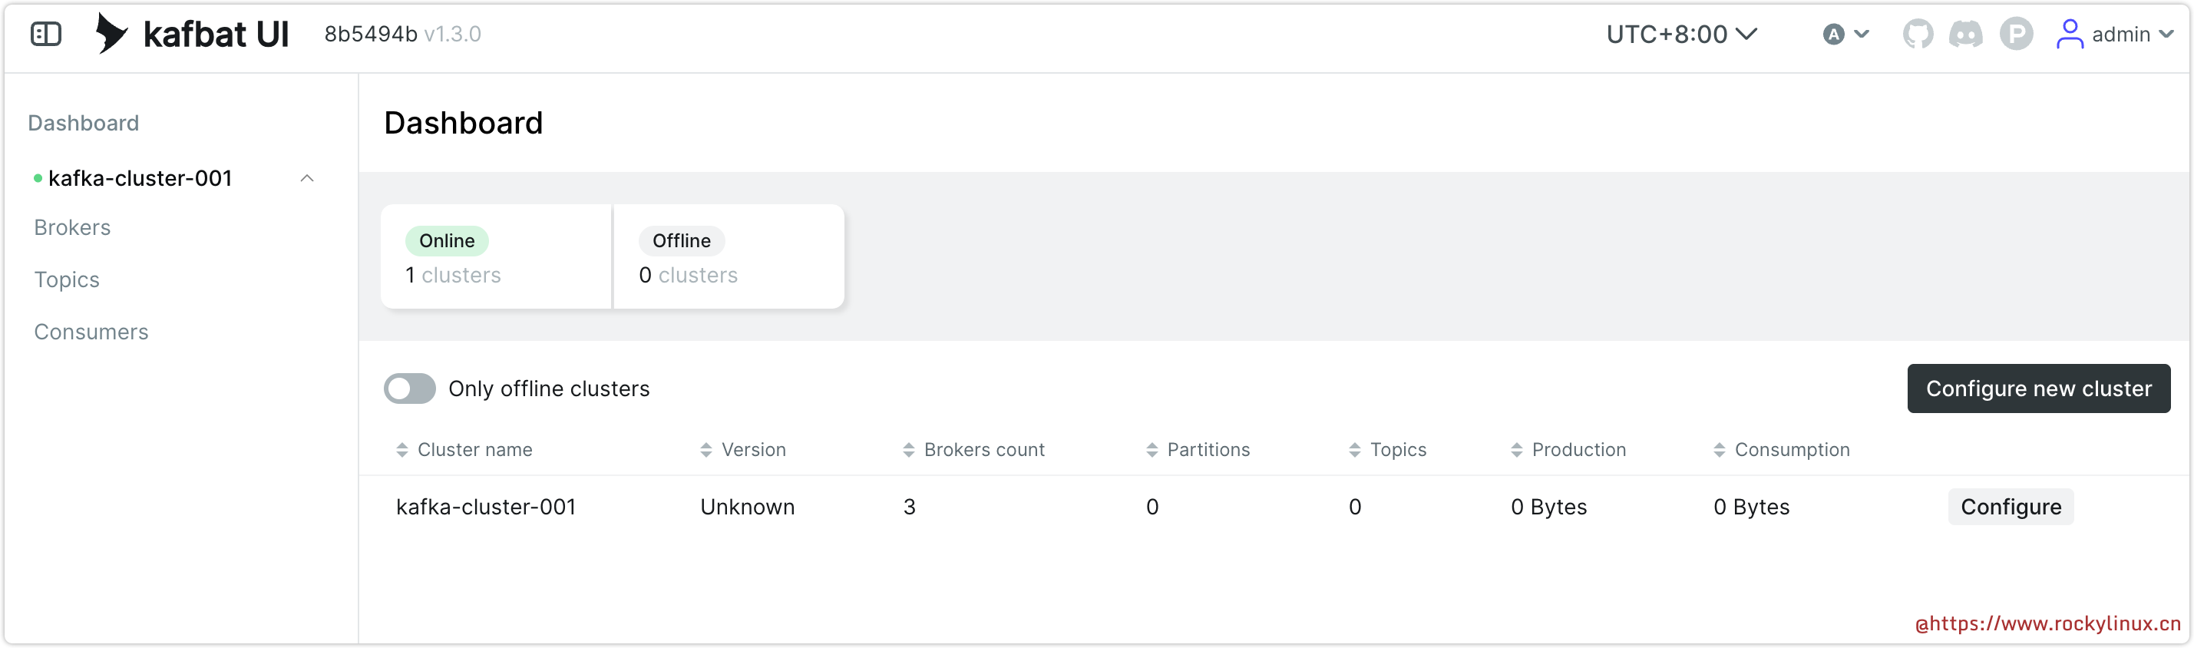Click Configure new cluster button

pos(2038,388)
